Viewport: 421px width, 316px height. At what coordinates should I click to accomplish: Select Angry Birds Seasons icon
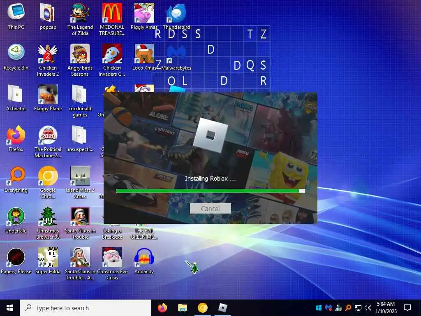coord(80,60)
